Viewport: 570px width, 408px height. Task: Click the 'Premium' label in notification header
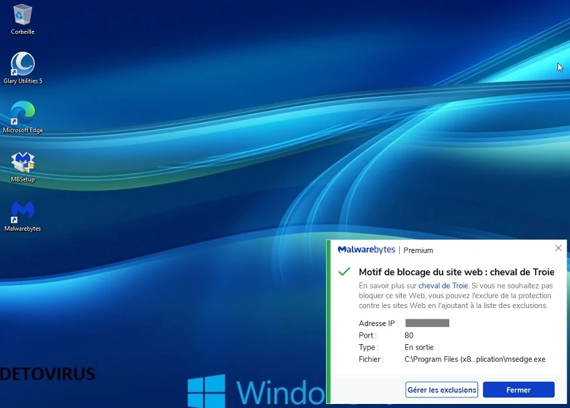pos(418,250)
